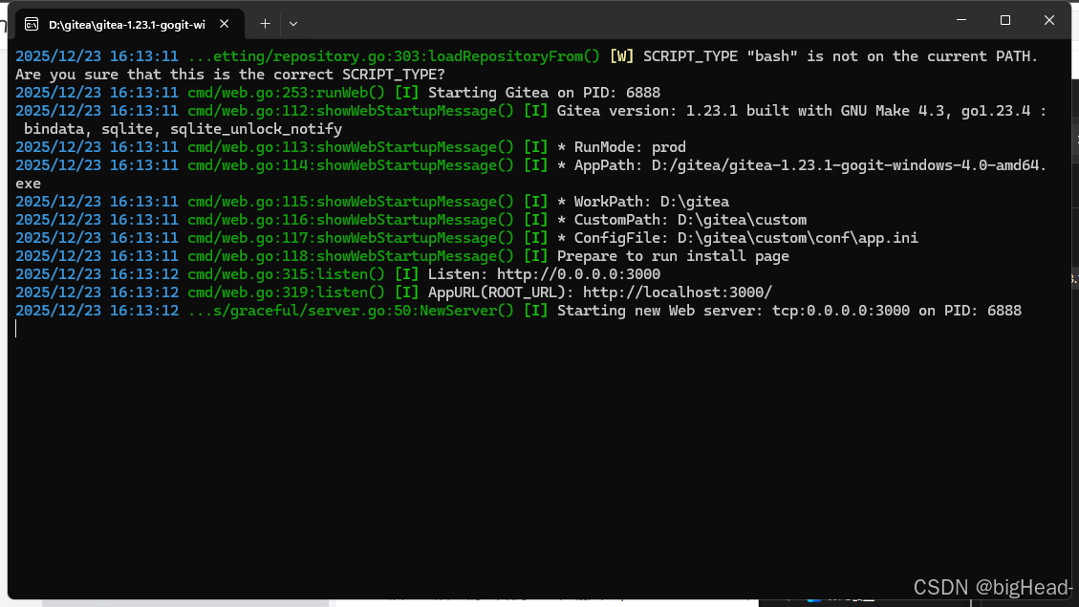Click 'Prepare to run install page' text
The width and height of the screenshot is (1079, 607).
click(x=673, y=256)
